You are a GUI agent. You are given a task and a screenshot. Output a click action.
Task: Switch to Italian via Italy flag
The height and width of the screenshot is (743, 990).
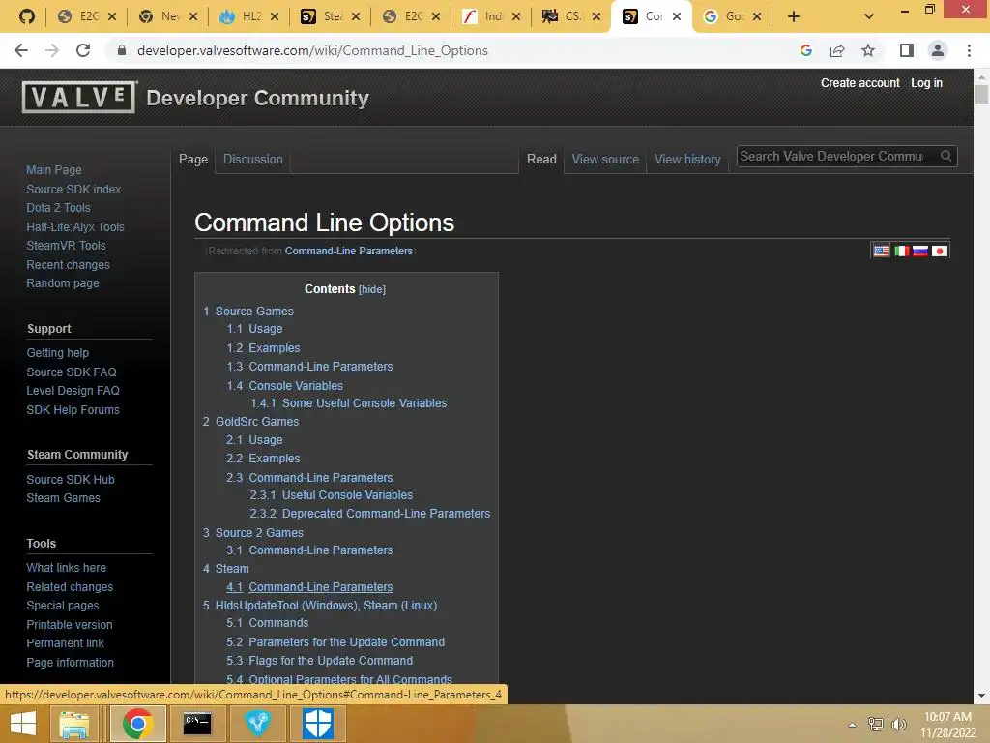click(x=902, y=251)
